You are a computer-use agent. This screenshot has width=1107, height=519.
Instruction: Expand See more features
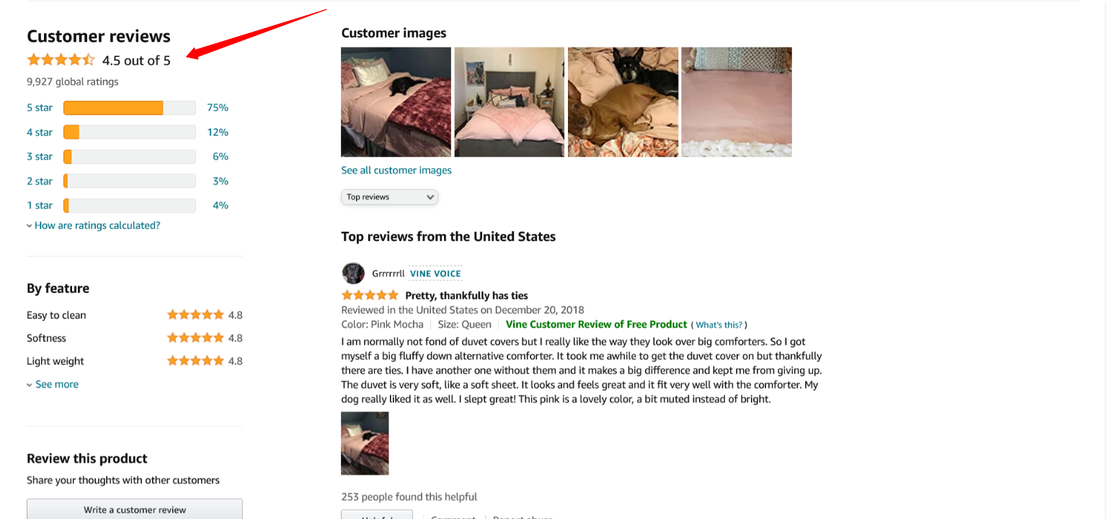click(53, 384)
